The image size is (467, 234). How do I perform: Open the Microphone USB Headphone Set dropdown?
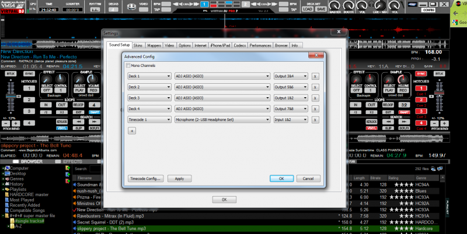click(x=222, y=120)
